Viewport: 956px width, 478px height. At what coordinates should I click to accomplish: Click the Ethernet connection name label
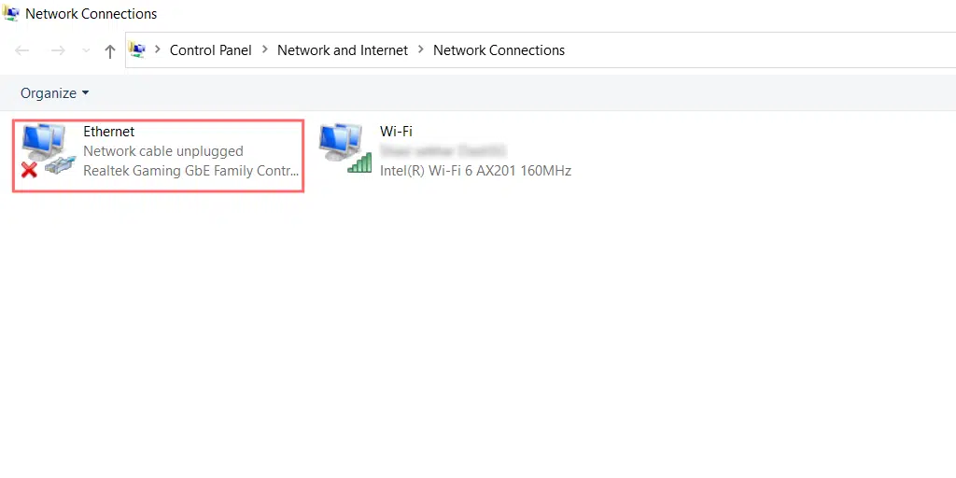(108, 131)
